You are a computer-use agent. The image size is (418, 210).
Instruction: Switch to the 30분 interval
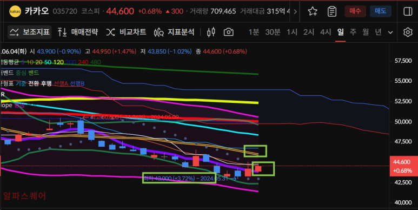(273, 32)
